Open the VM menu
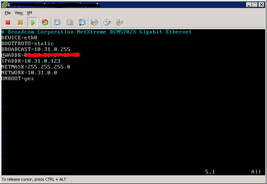Image resolution: width=267 pixels, height=184 pixels. [x=30, y=13]
